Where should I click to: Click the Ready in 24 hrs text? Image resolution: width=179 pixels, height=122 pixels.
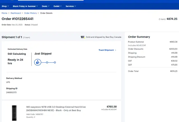(x=15, y=61)
